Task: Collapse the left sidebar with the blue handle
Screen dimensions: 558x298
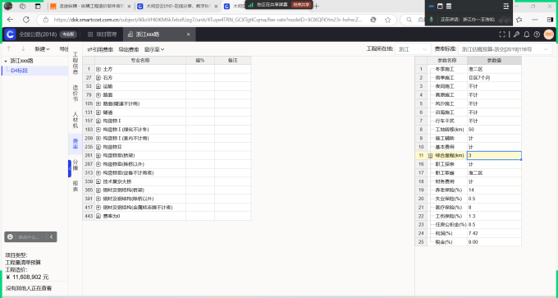Action: [x=70, y=168]
